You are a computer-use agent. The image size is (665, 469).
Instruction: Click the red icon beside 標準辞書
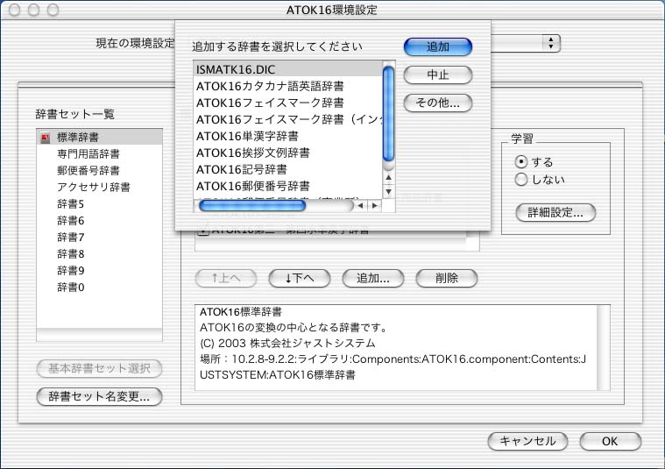click(46, 138)
